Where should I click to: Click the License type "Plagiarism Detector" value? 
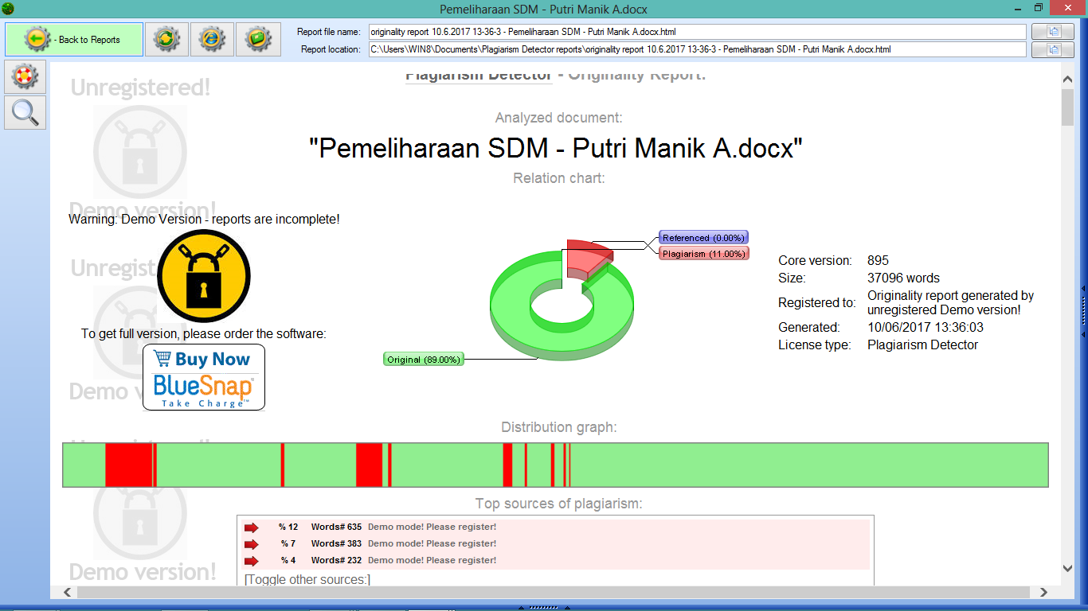pos(922,344)
